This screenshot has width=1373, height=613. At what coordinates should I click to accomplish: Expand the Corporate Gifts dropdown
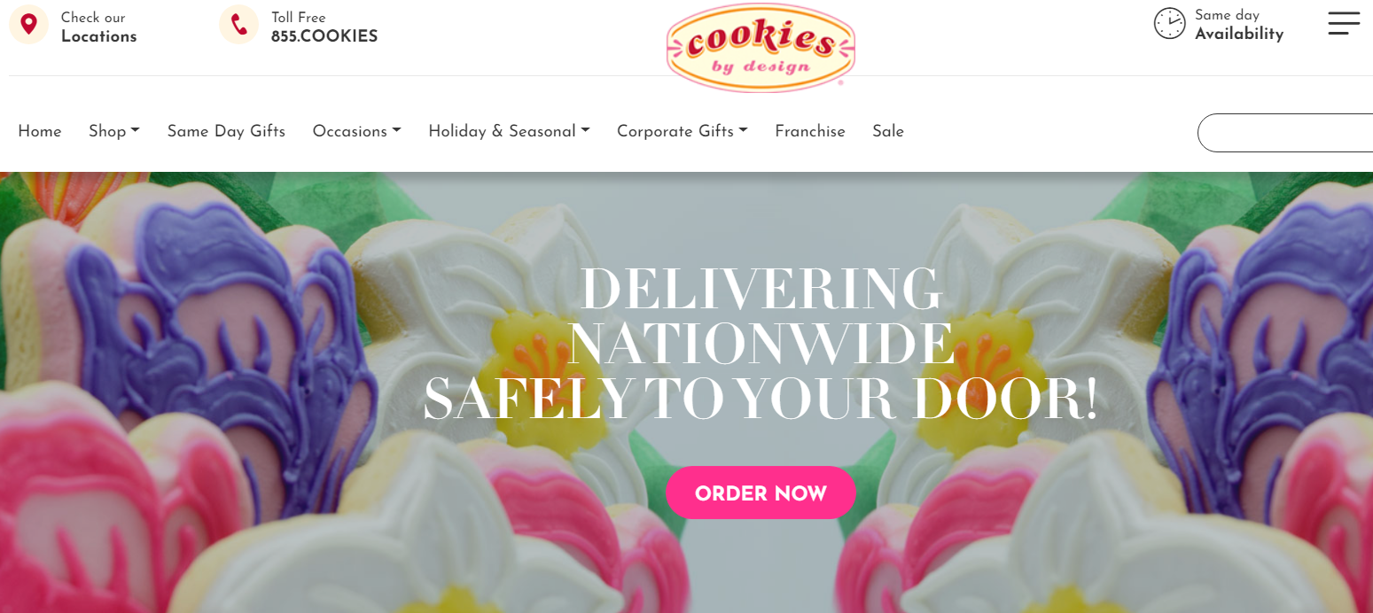683,131
